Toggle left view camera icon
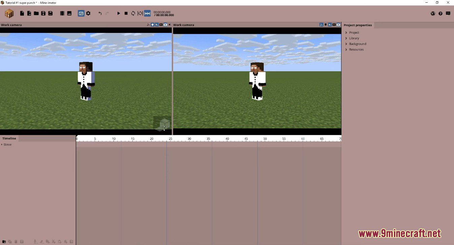 (165, 25)
